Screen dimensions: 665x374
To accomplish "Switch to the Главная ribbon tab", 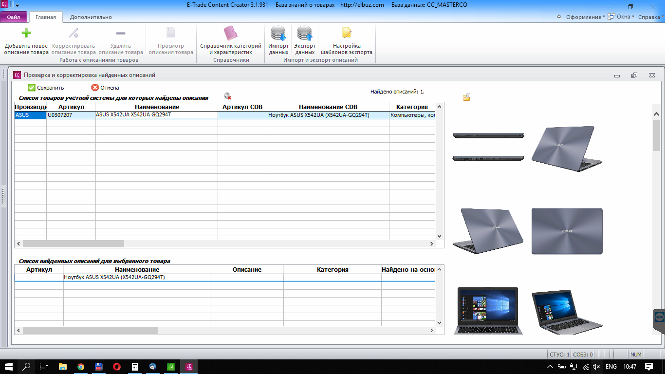I will coord(46,17).
